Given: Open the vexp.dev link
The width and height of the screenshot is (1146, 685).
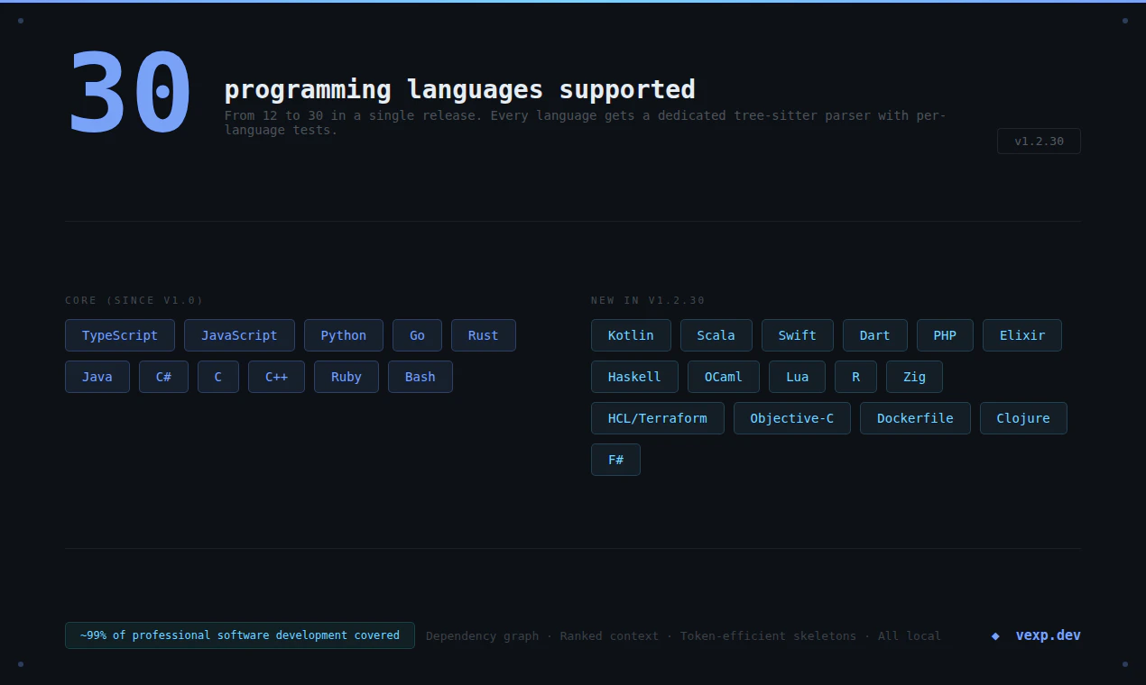Looking at the screenshot, I should (1049, 635).
